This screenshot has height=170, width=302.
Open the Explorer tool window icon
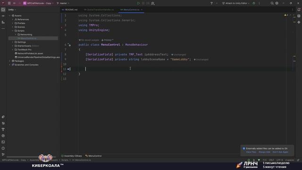(3, 9)
